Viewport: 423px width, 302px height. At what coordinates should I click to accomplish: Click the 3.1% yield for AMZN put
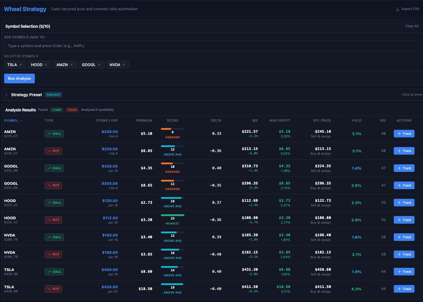[x=357, y=151]
